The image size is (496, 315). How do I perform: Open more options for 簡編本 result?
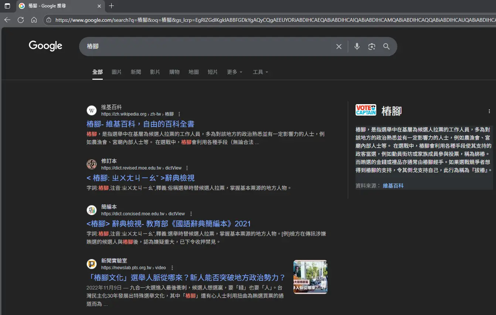(191, 214)
